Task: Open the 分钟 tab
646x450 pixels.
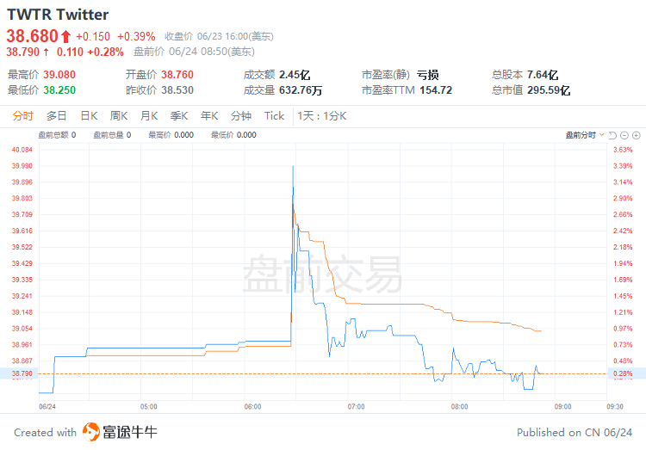Action: pyautogui.click(x=241, y=116)
